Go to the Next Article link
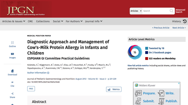 click(x=179, y=28)
